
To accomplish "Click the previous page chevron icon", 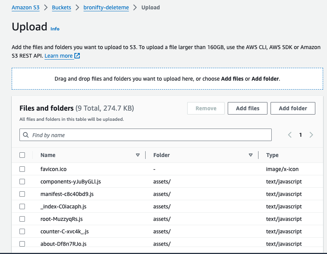I will pos(290,134).
